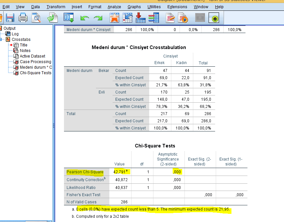284x222 pixels.
Task: Select the Log item in outline tree
Action: click(x=15, y=34)
